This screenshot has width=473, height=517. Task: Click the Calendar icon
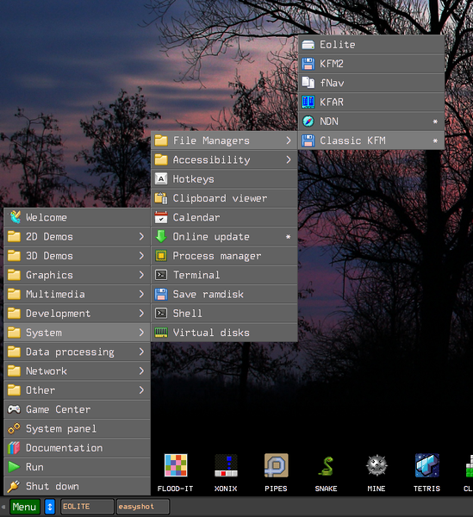click(161, 217)
